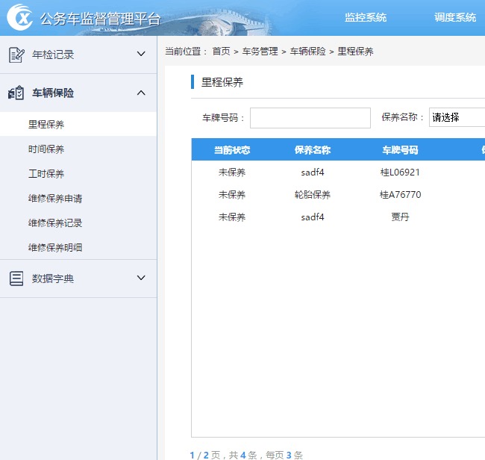Expand the 年检记录 menu chevron

(141, 55)
